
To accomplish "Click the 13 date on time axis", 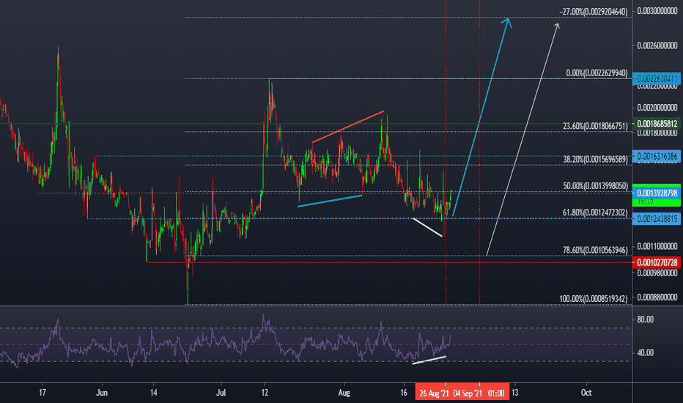I will click(515, 393).
